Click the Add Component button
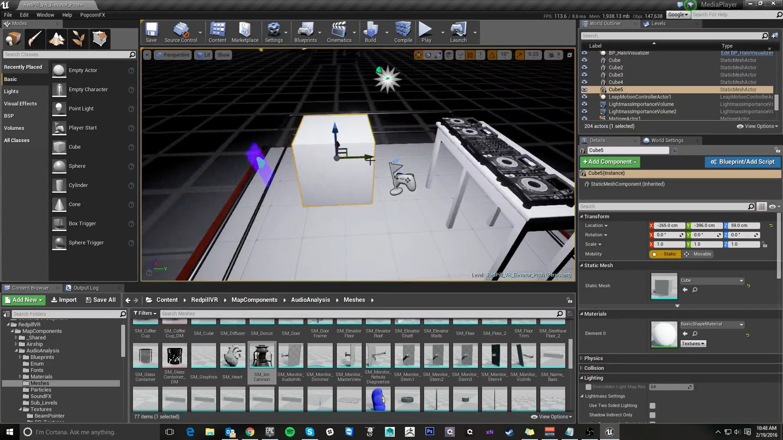The image size is (783, 440). click(609, 162)
